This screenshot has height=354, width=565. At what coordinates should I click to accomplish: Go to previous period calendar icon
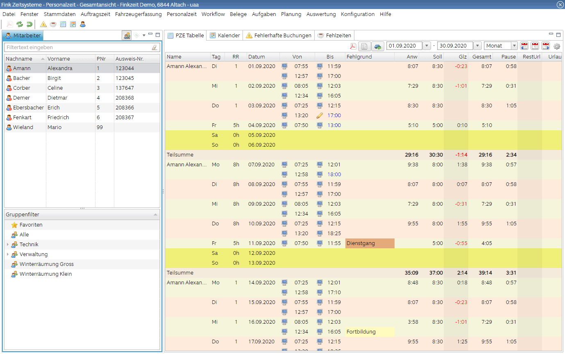coord(524,46)
